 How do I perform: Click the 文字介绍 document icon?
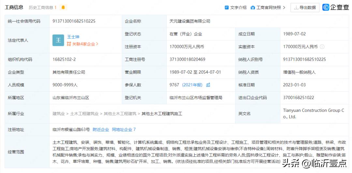pos(227,7)
